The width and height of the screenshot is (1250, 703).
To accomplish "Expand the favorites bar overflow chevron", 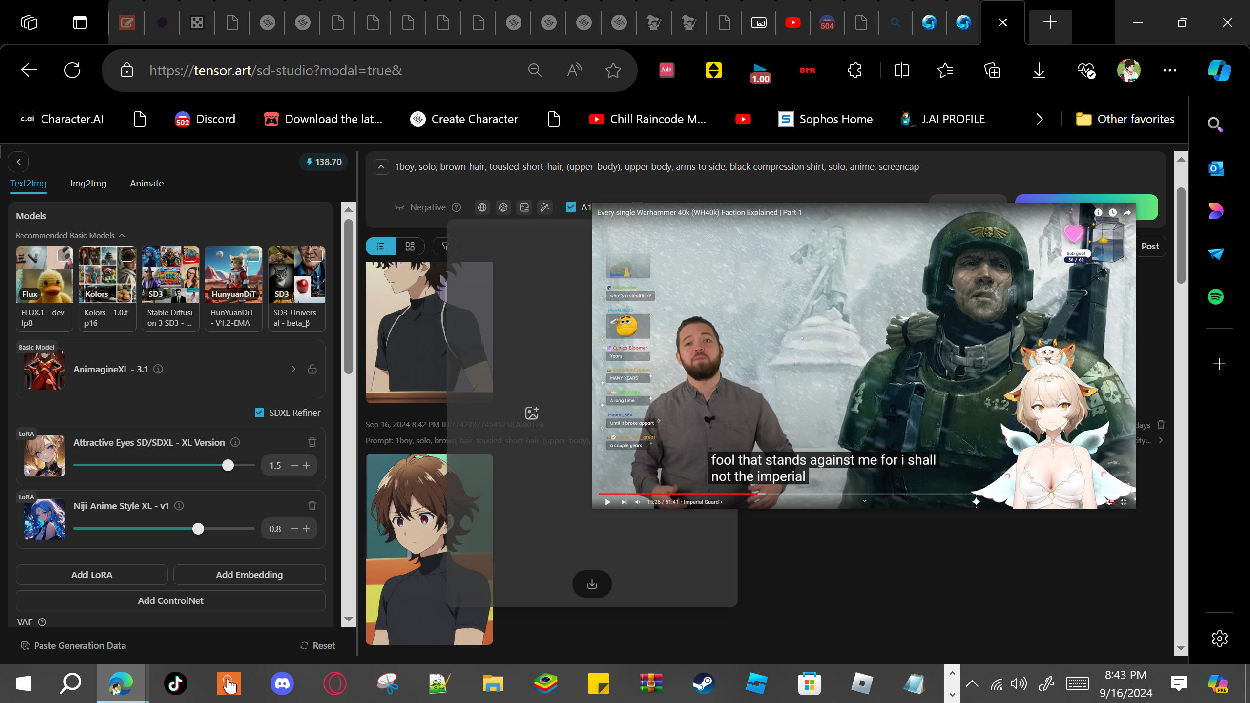I will coord(1040,119).
